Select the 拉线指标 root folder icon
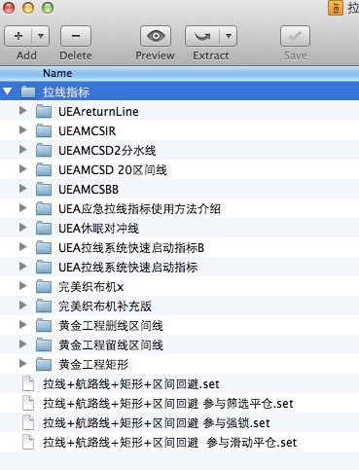The image size is (359, 470). (28, 91)
